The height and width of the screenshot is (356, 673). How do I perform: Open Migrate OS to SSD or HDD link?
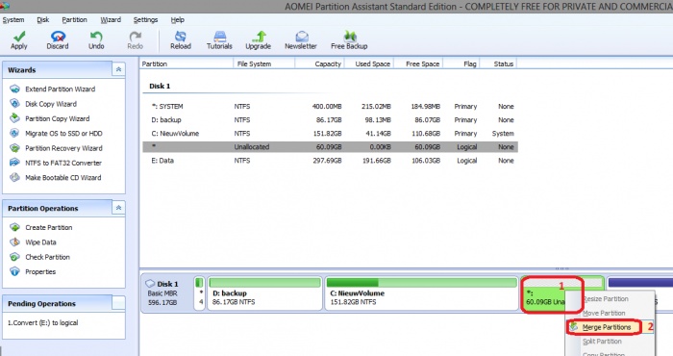click(63, 133)
